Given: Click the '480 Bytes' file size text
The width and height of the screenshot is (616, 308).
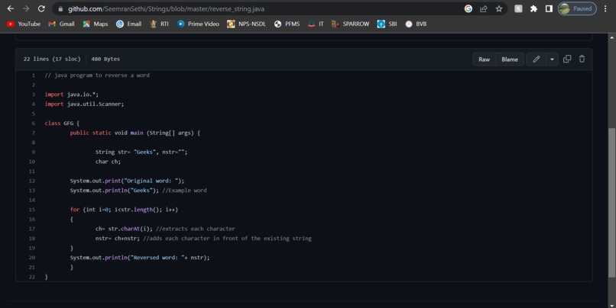Looking at the screenshot, I should pyautogui.click(x=105, y=59).
